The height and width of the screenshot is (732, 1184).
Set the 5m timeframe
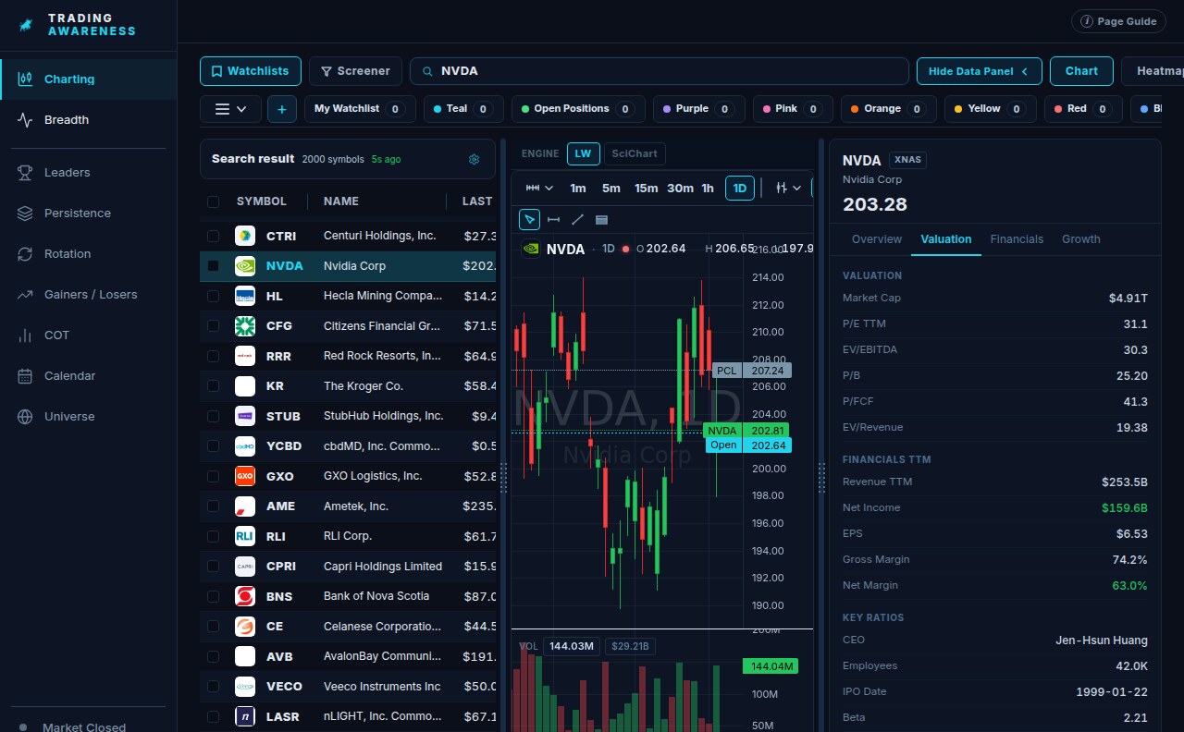pyautogui.click(x=611, y=188)
